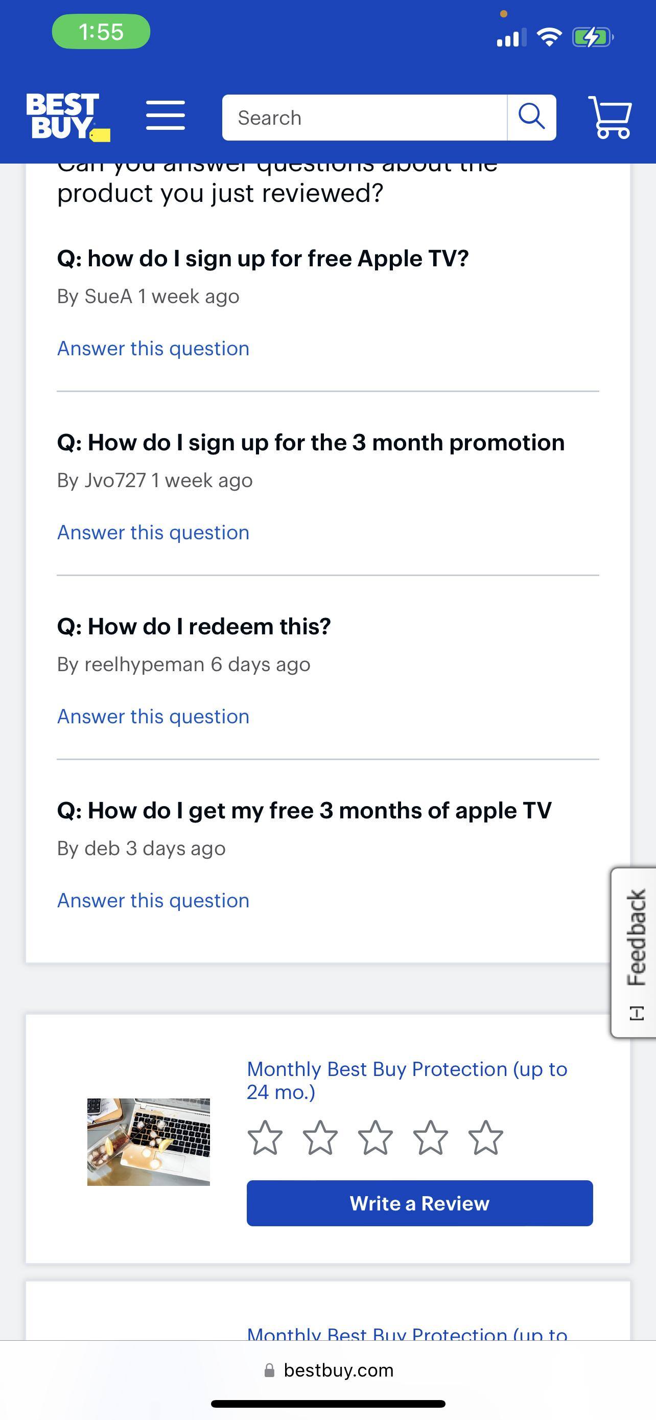This screenshot has height=1420, width=656.
Task: Click the fifth star to rate five stars
Action: 484,1136
